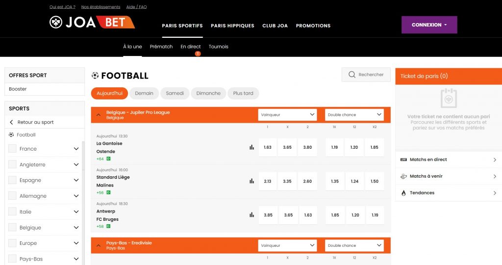Screen dimensions: 502x265
Task: Tick the Espagne checkbox
Action: [x=13, y=180]
